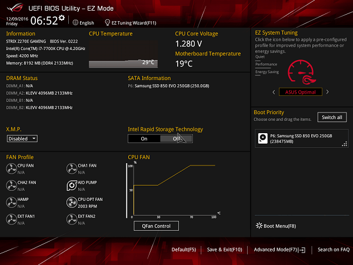Click the Energy Saving profile label

tap(267, 72)
